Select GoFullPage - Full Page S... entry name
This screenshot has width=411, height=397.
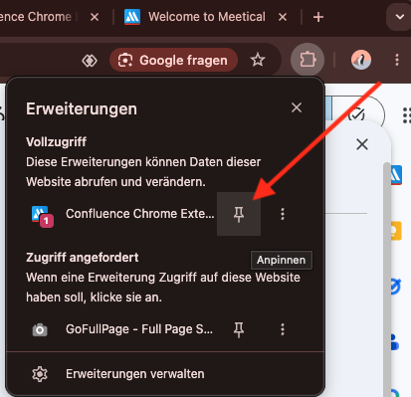[139, 329]
